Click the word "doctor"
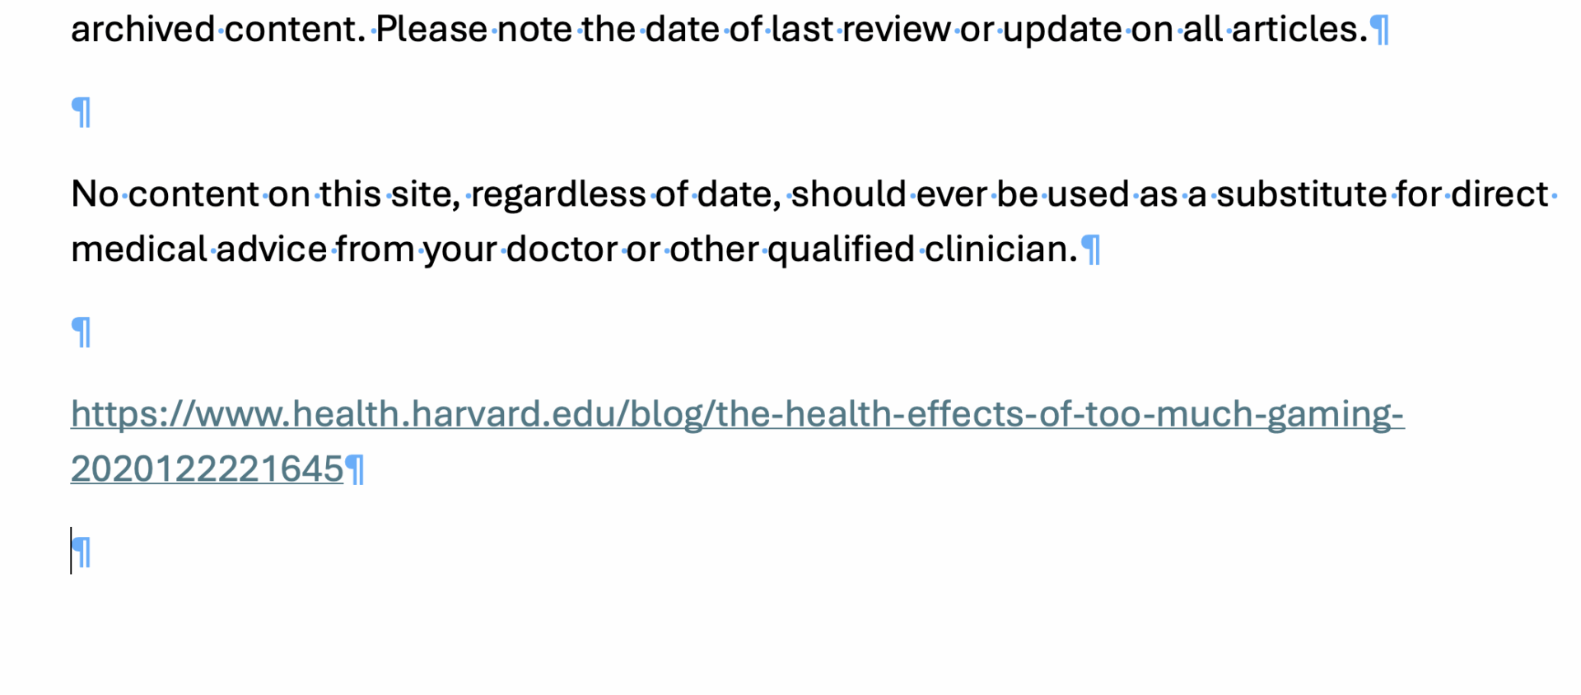Viewport: 1581px width, 695px height. pos(562,250)
